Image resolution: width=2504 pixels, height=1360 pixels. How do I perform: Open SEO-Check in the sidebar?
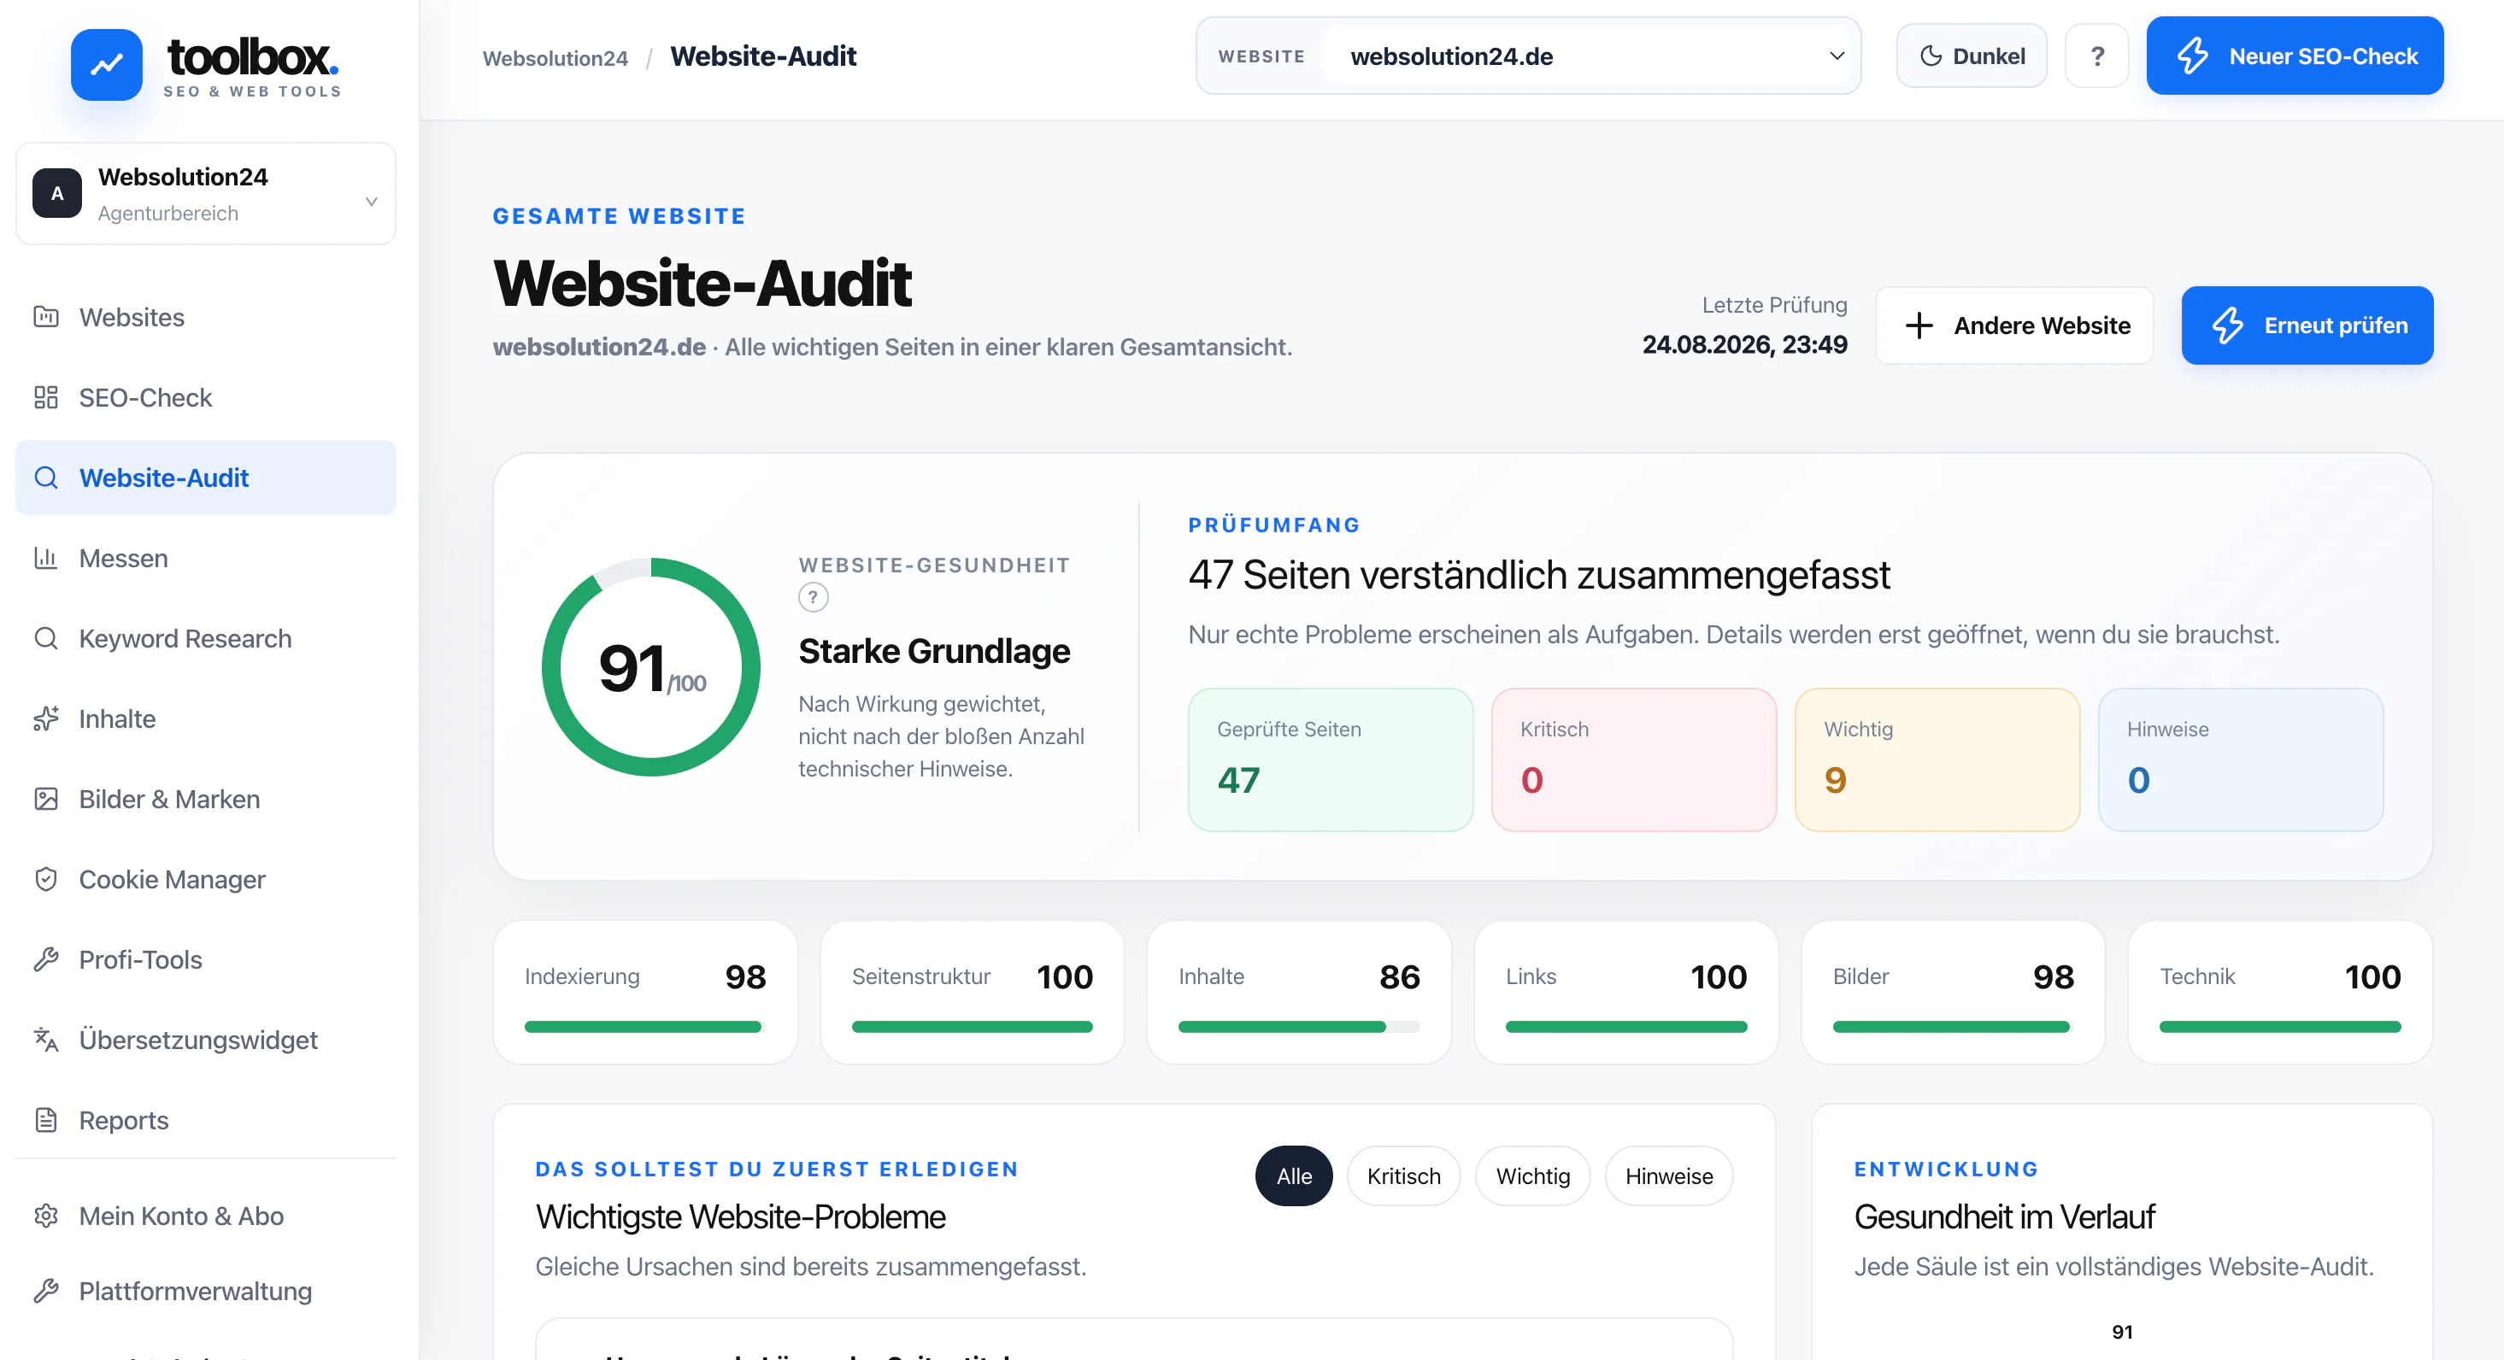[x=206, y=397]
